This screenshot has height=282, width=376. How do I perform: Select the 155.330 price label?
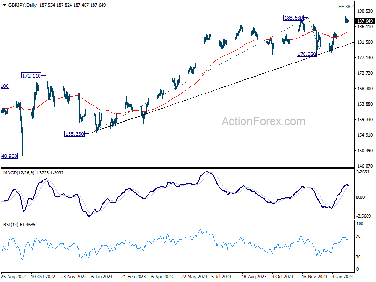[75, 134]
